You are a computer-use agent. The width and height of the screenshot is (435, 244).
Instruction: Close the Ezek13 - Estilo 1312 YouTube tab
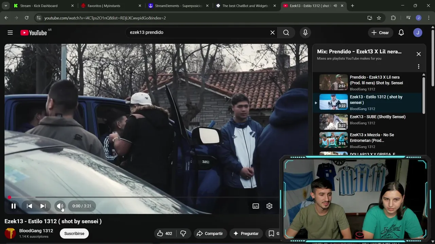click(x=342, y=6)
